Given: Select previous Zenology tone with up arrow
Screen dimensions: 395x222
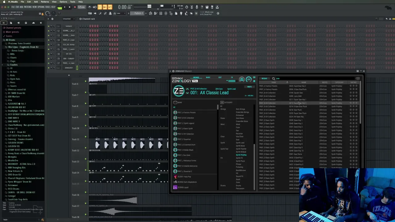Looking at the screenshot, I should click(x=187, y=89).
